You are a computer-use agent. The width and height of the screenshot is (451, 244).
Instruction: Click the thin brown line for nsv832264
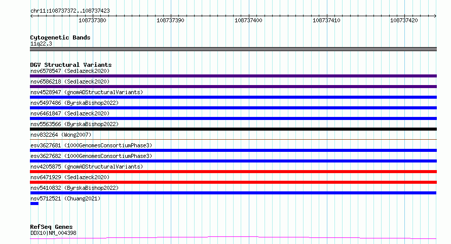[233, 140]
